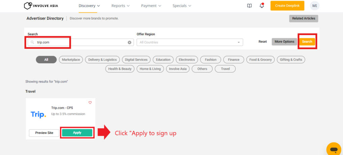Select the Fashion category filter

[210, 60]
